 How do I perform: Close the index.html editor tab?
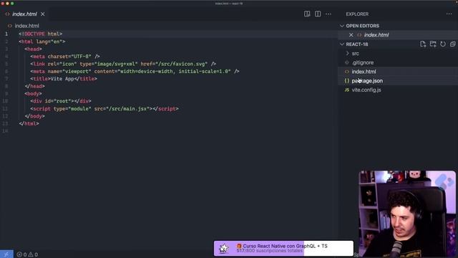pos(43,14)
